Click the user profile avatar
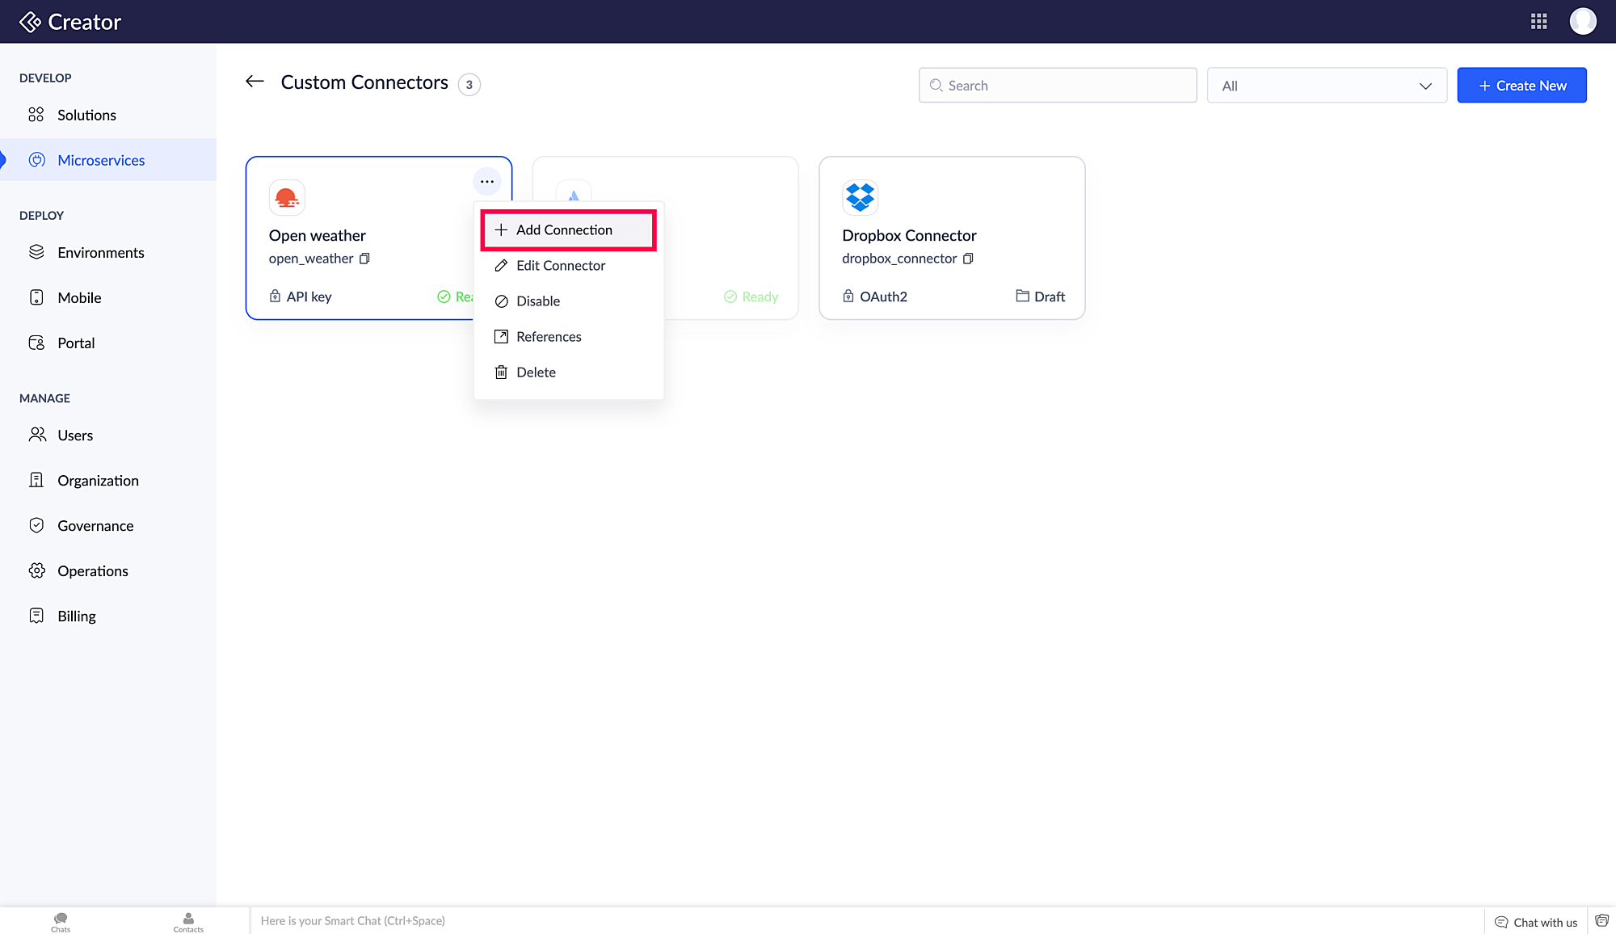The height and width of the screenshot is (934, 1616). pos(1582,21)
